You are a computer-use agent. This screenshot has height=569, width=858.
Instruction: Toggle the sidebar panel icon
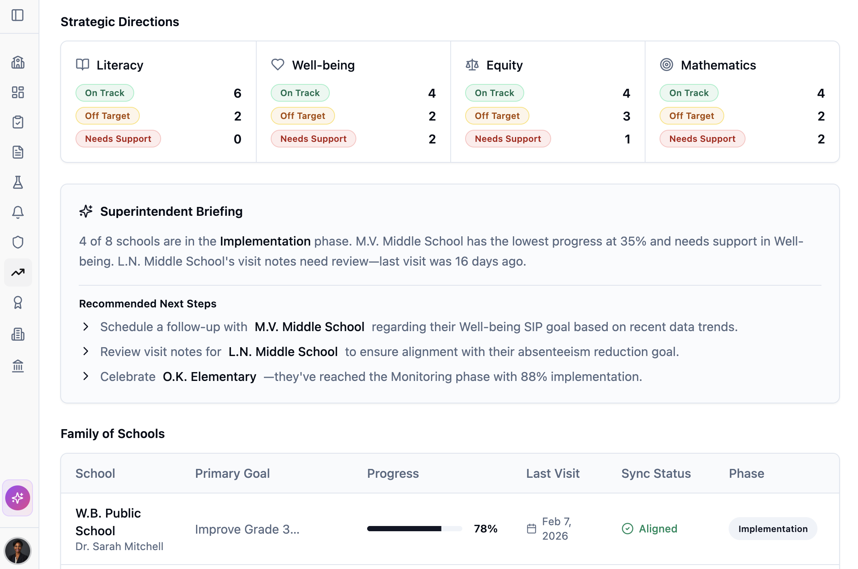click(x=18, y=15)
